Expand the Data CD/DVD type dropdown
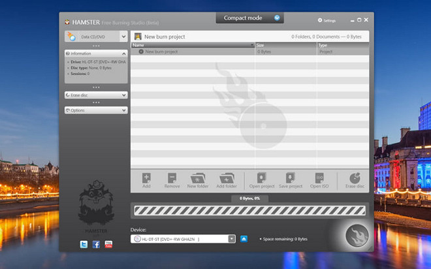This screenshot has width=431, height=269. click(x=123, y=37)
